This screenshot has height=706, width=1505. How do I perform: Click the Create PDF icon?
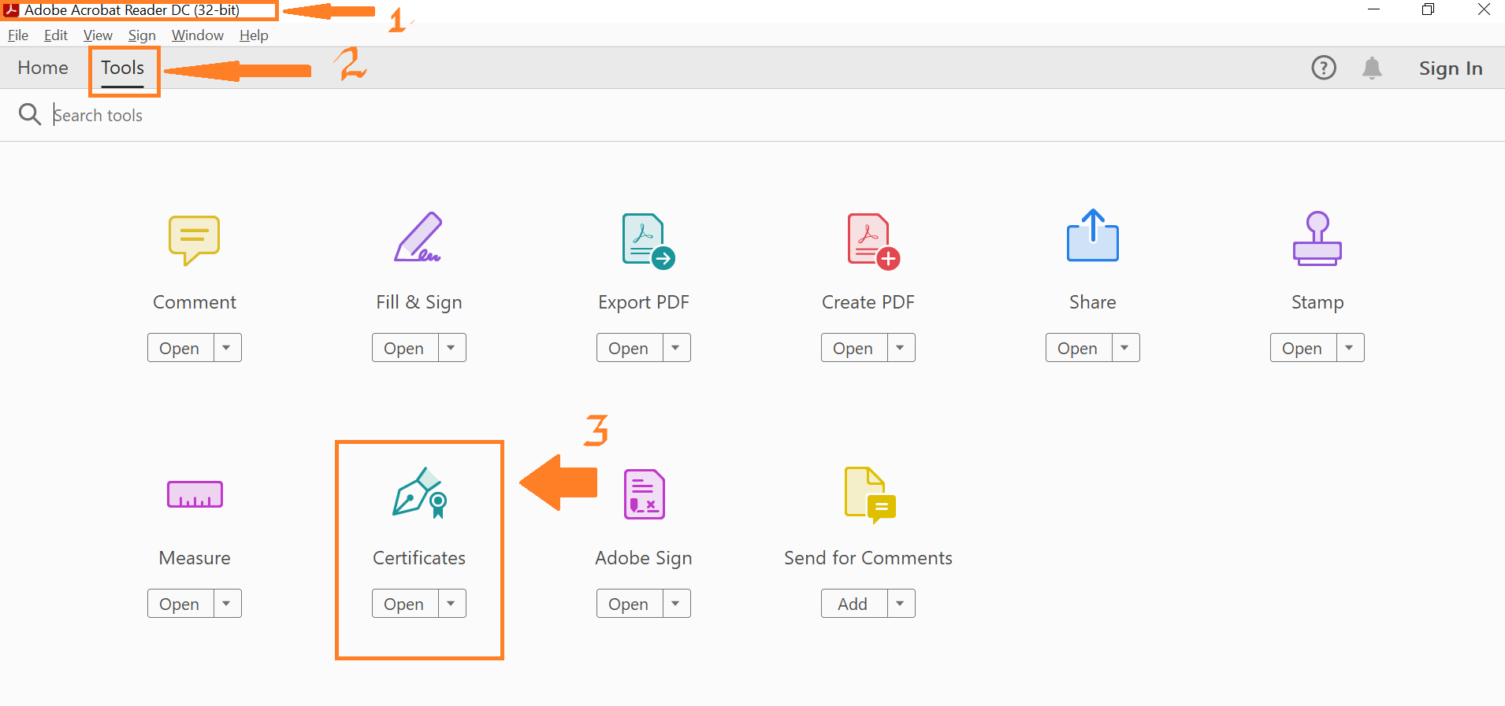tap(871, 241)
